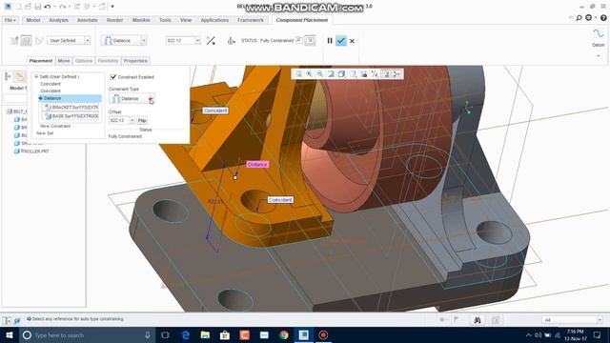Image resolution: width=610 pixels, height=343 pixels.
Task: Select the BASE surface reference collector
Action: click(x=71, y=116)
